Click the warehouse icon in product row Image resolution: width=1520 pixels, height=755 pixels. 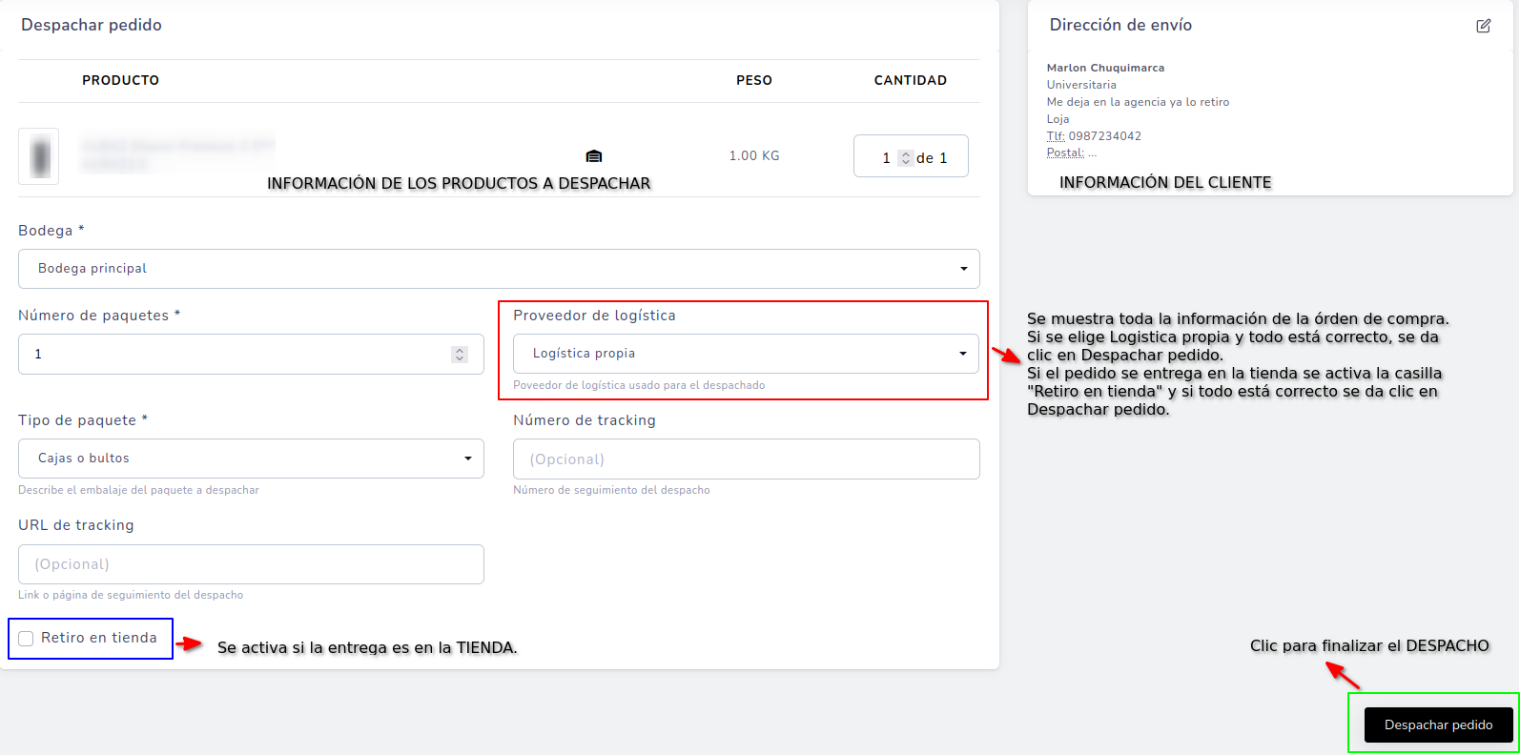594,156
